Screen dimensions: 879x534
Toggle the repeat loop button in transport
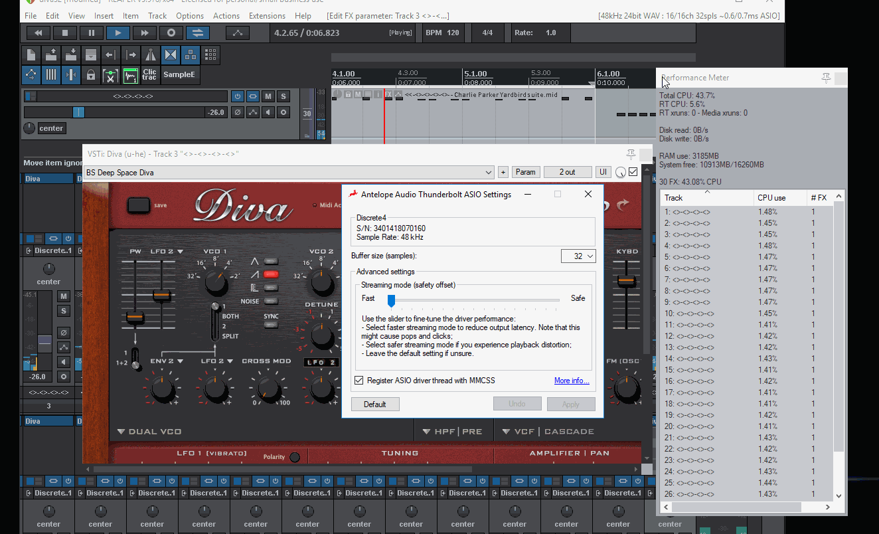[x=197, y=33]
